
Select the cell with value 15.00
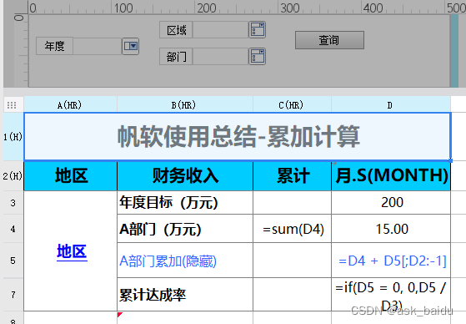pos(391,229)
